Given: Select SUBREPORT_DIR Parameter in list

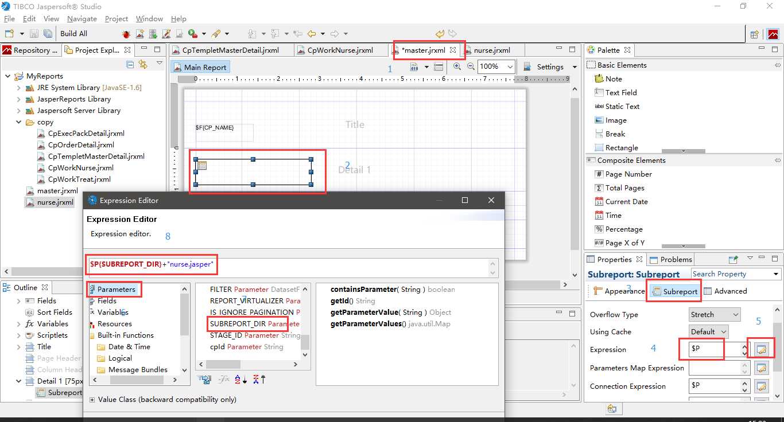Looking at the screenshot, I should pos(254,323).
